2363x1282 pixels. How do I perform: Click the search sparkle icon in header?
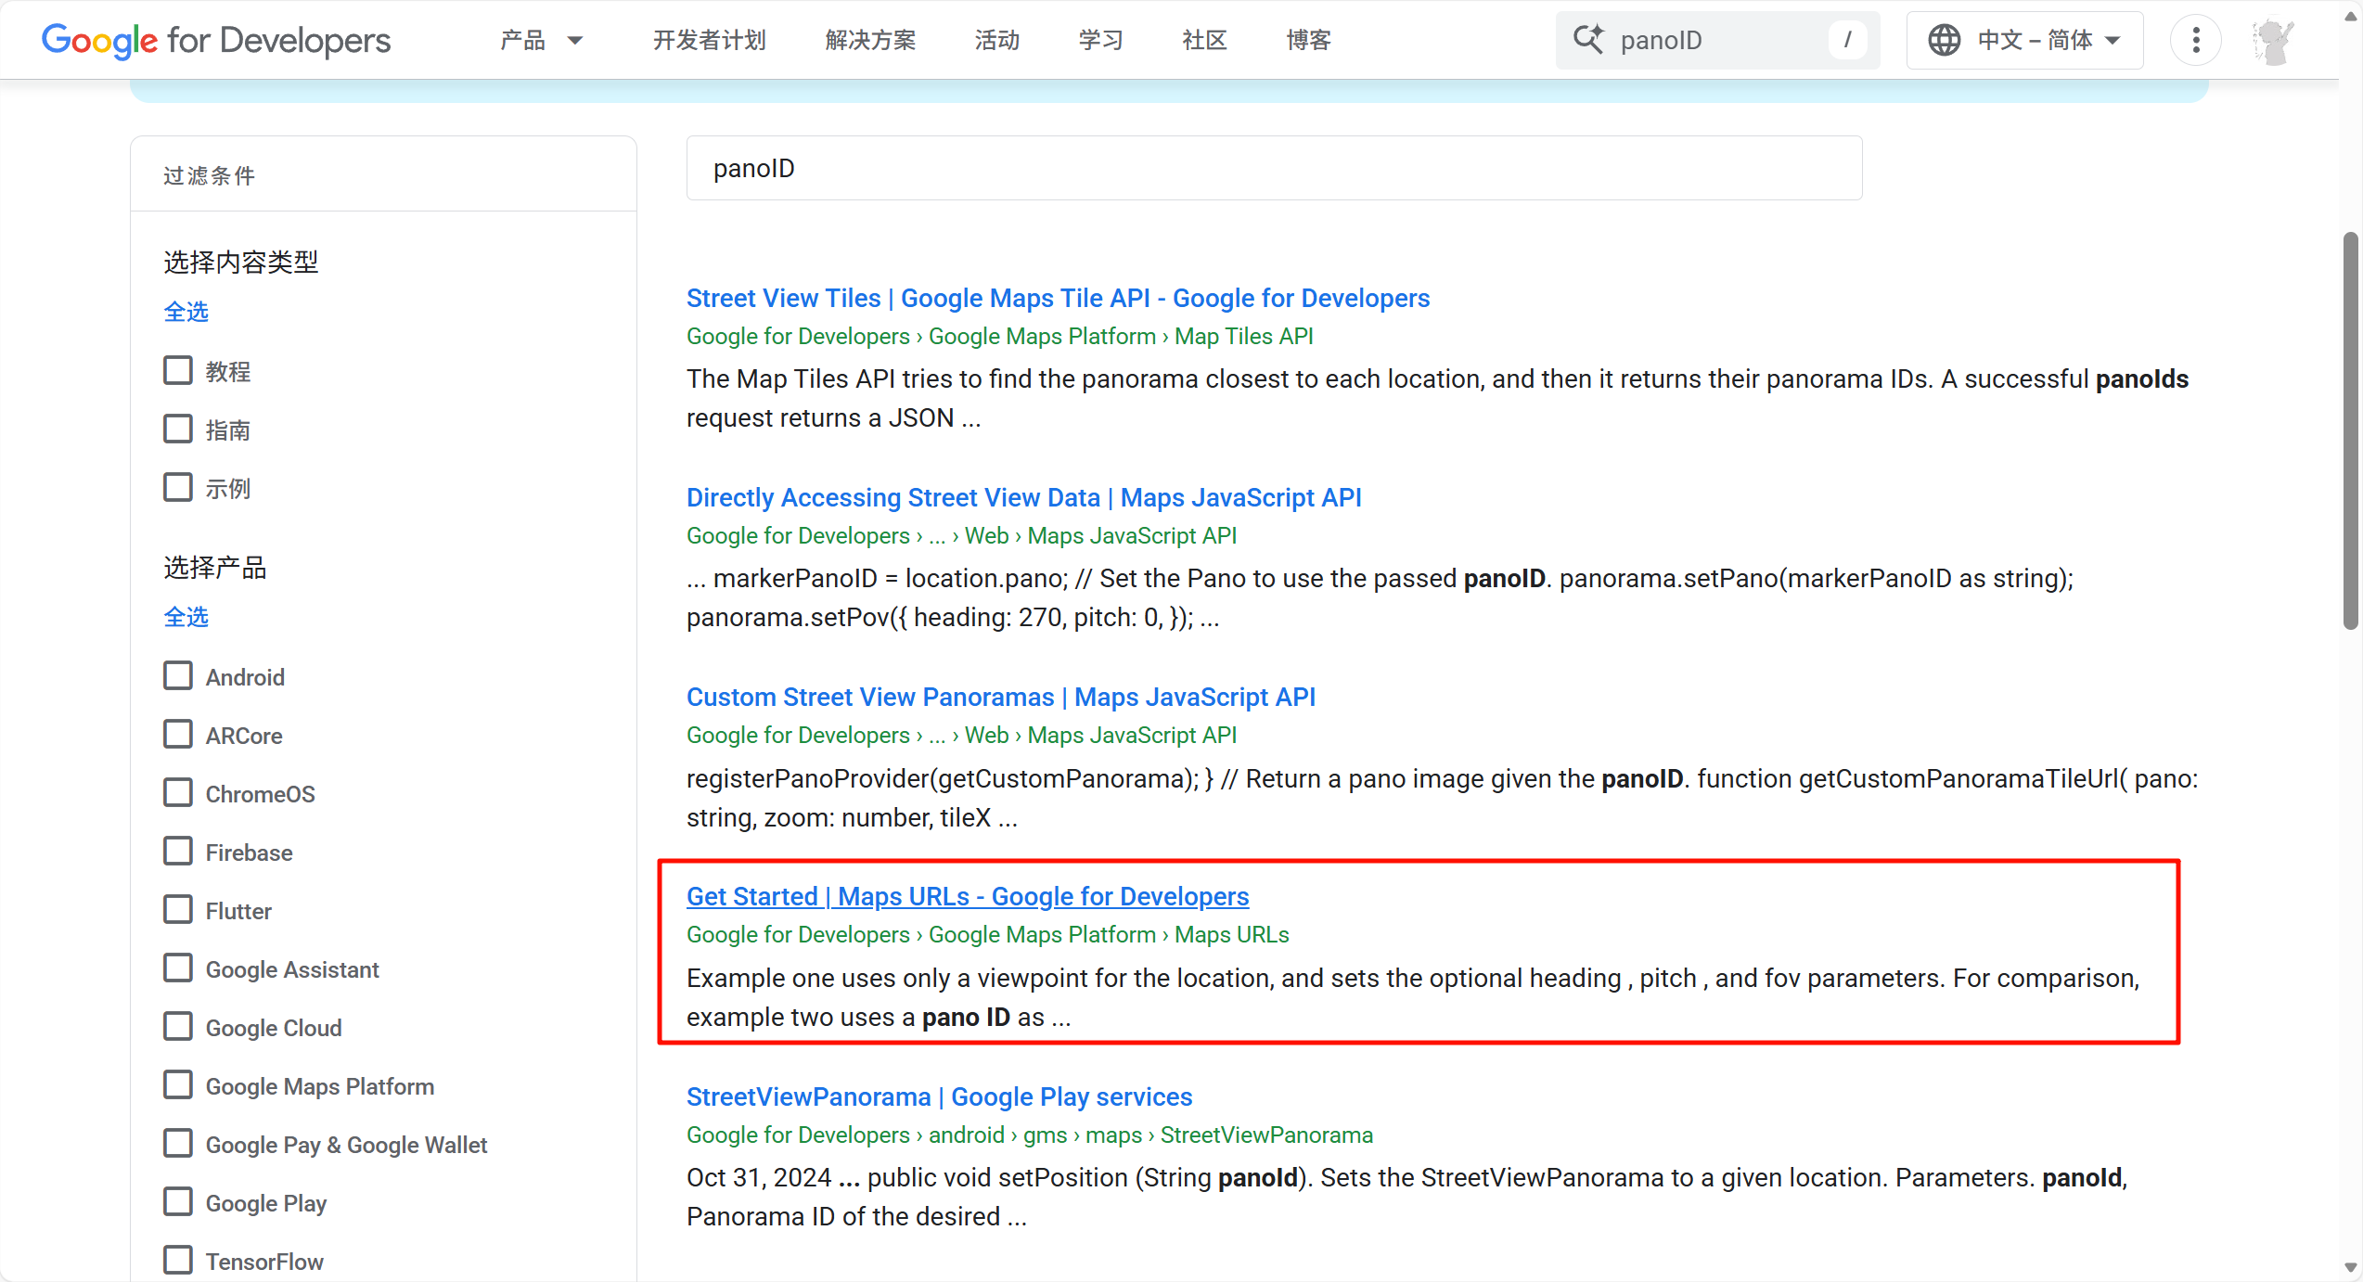pos(1588,40)
